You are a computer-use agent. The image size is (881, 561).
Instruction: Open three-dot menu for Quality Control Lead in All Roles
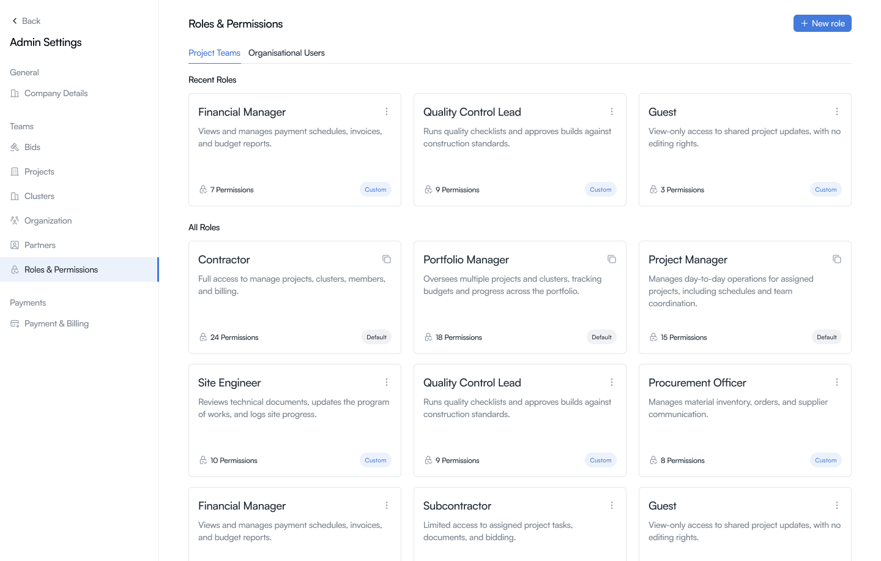(x=612, y=382)
